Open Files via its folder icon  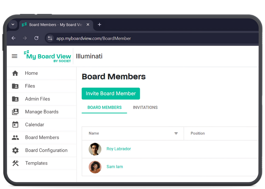point(15,86)
